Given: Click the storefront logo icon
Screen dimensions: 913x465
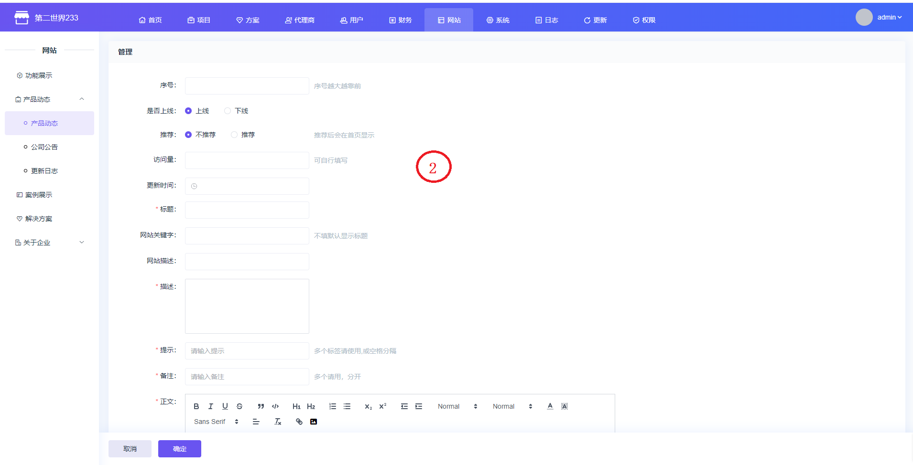Looking at the screenshot, I should tap(22, 18).
